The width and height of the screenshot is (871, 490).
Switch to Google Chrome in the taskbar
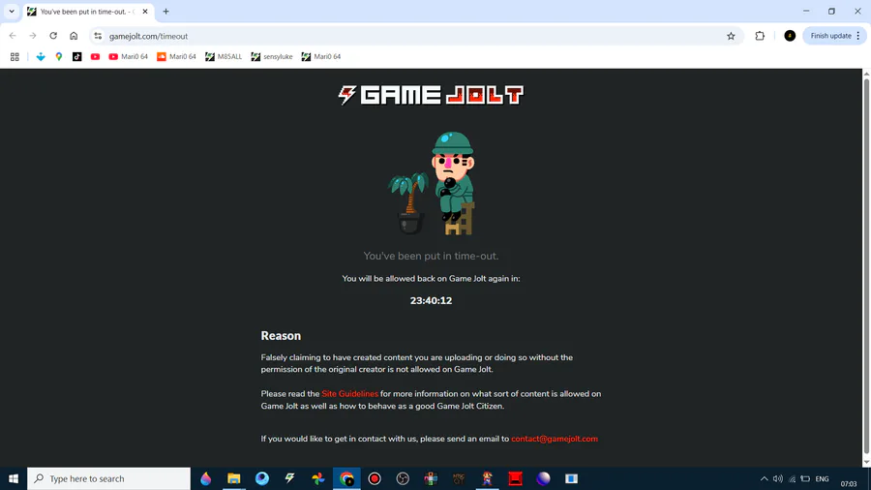pyautogui.click(x=346, y=478)
